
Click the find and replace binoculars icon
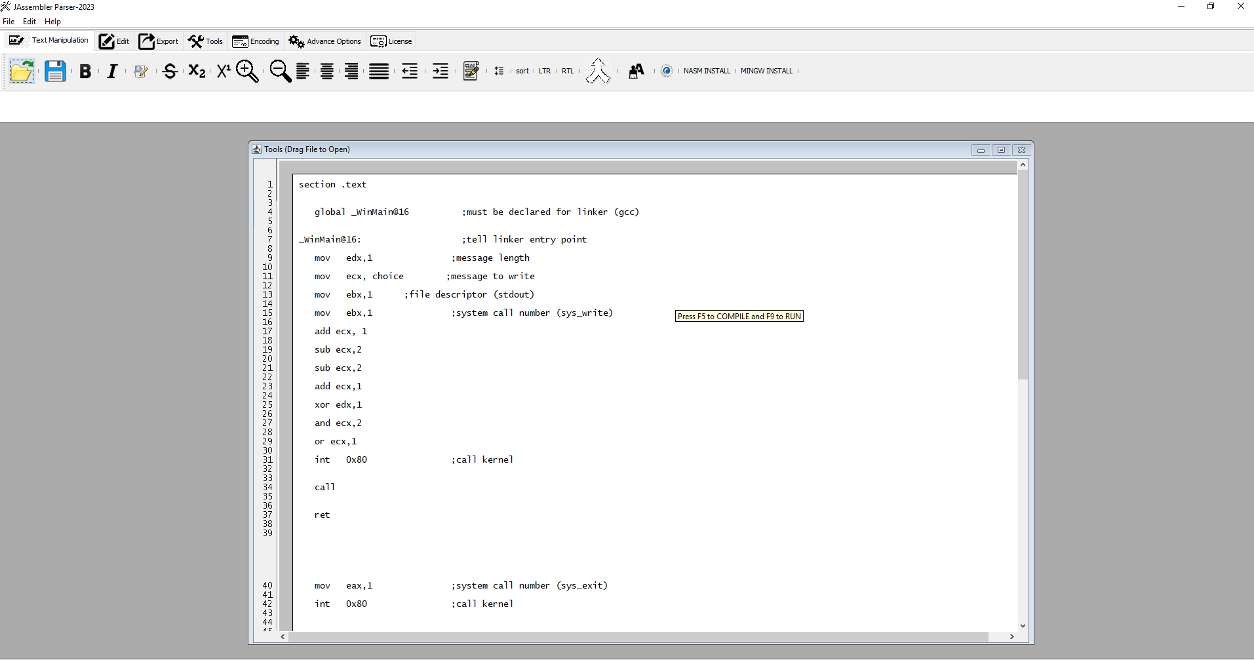tap(636, 71)
